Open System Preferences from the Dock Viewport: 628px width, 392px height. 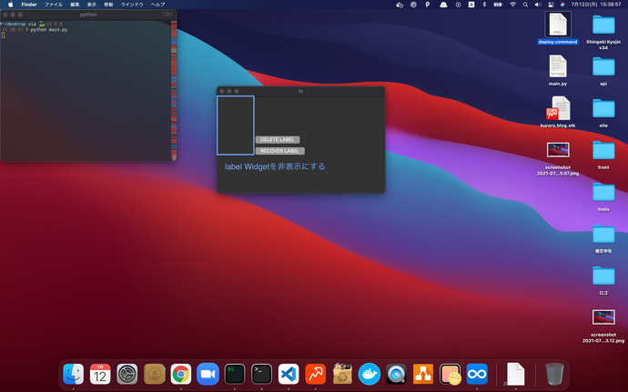pos(127,374)
